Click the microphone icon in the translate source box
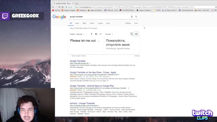Screen dimensions: 217x122 point(91,34)
